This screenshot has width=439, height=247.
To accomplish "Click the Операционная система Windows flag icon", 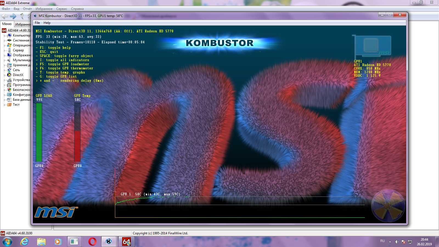I will 9,45.
